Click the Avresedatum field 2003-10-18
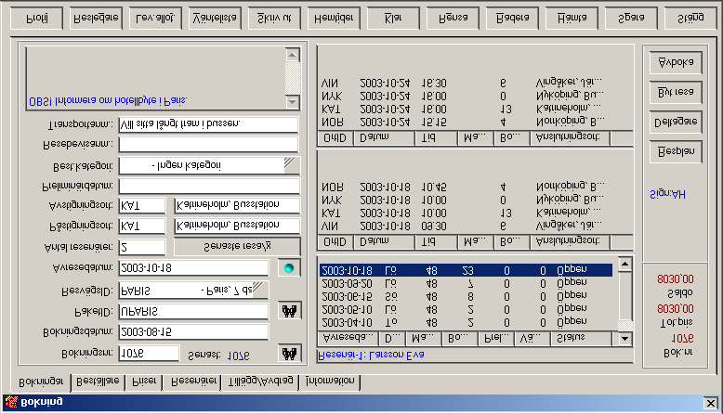Viewport: 723px width, 414px height. [193, 268]
